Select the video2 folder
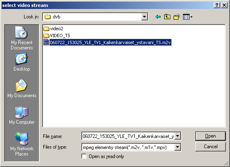This screenshot has width=230, height=167. [x=53, y=29]
